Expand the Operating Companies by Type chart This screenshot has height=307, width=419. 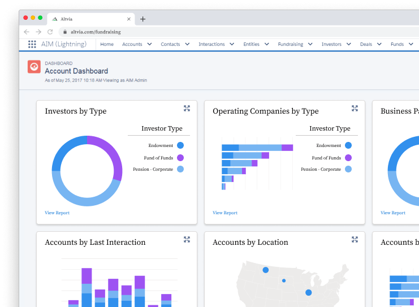(x=355, y=108)
